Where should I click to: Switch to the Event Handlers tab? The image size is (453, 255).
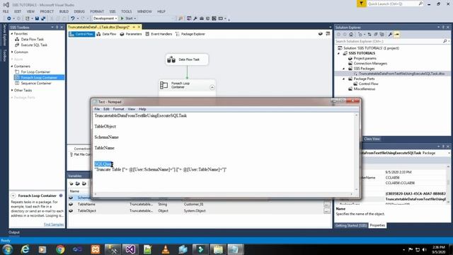(x=159, y=34)
